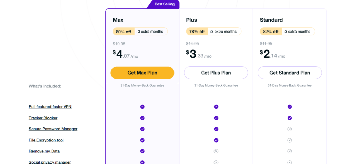The width and height of the screenshot is (347, 164).
Task: Open the File Encryption tool link
Action: 46,140
